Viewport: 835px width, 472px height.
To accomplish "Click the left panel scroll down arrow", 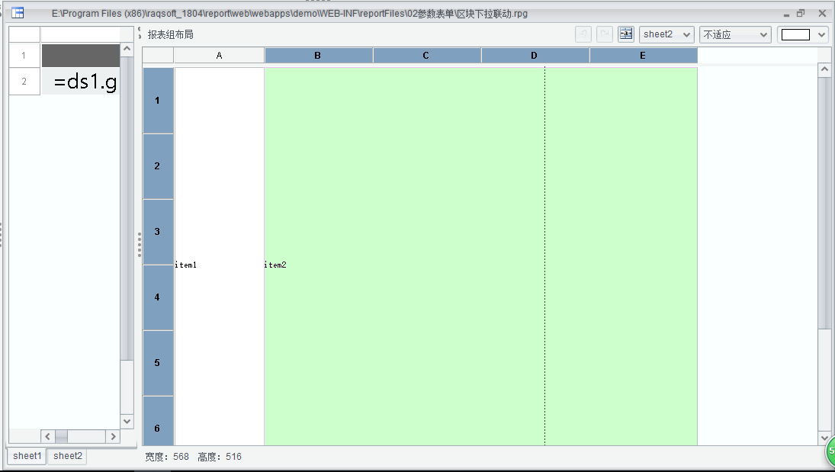I will [x=127, y=422].
